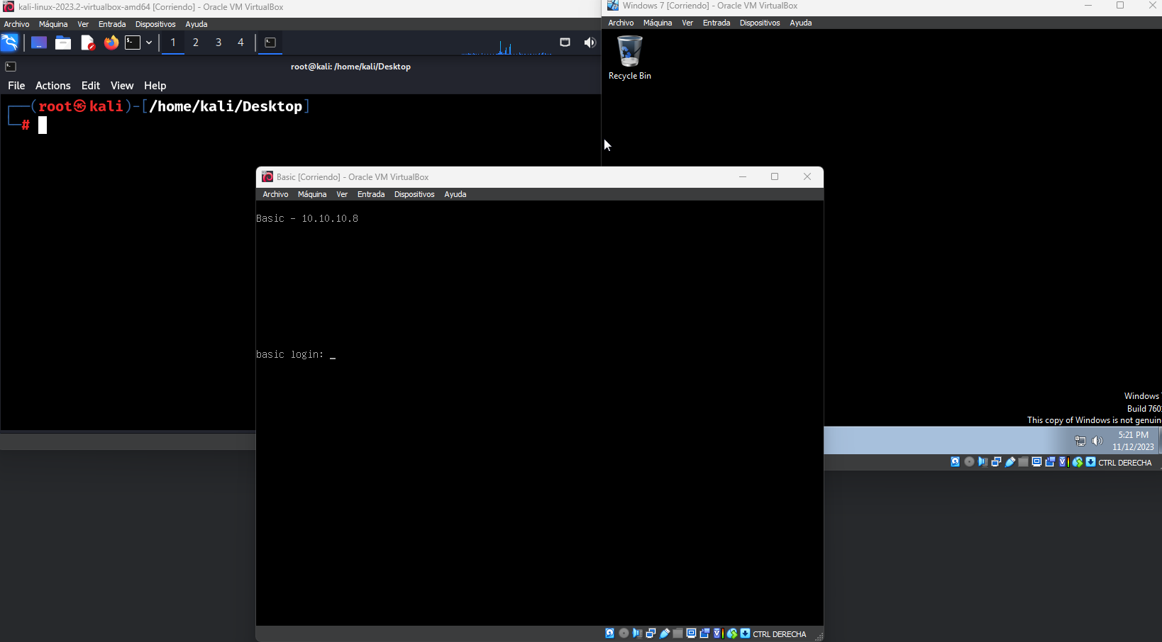Click optical disc icon in Basic VM status bar
The height and width of the screenshot is (642, 1162).
[624, 633]
